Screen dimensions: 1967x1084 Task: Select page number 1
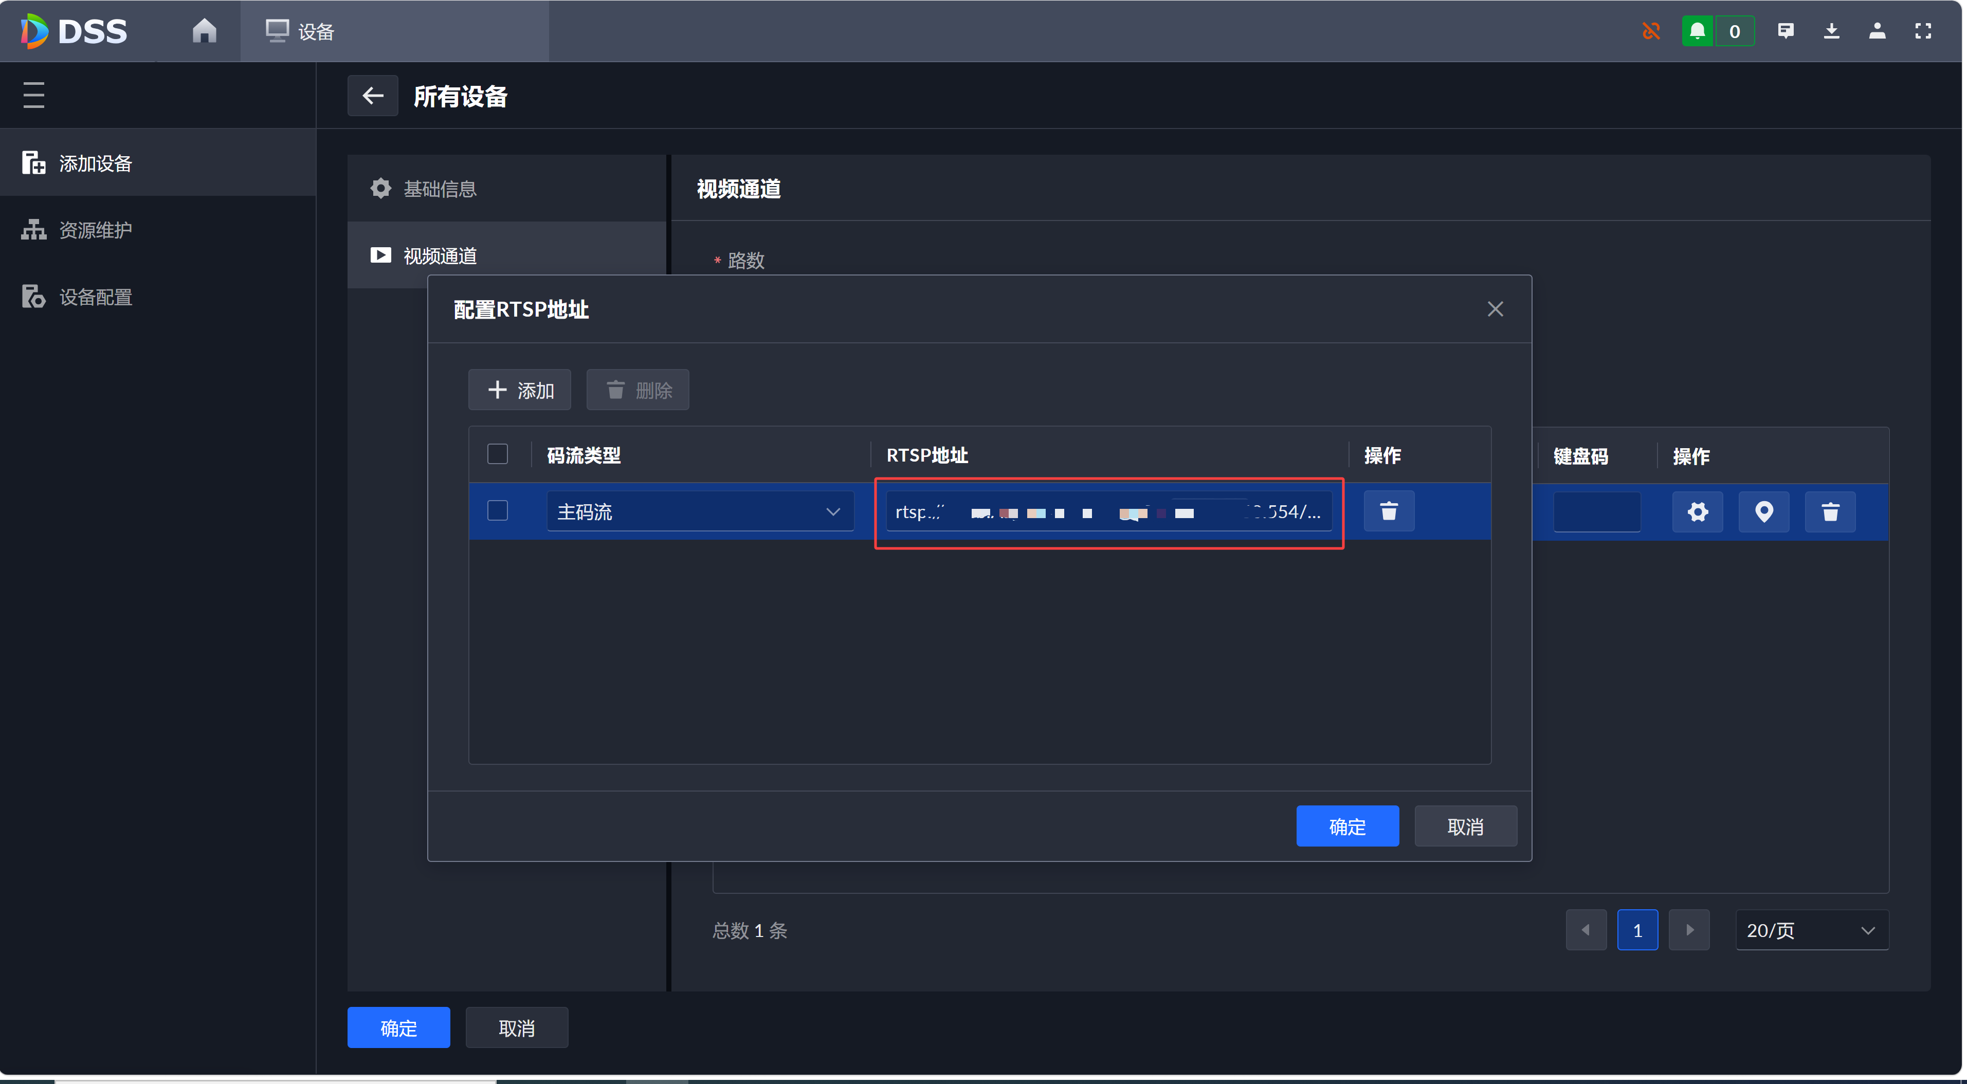1638,929
